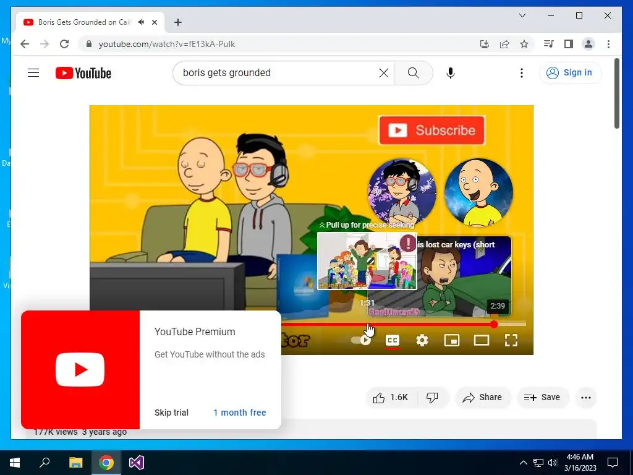Choose 1 month free Premium offer
The height and width of the screenshot is (475, 633).
tap(240, 413)
